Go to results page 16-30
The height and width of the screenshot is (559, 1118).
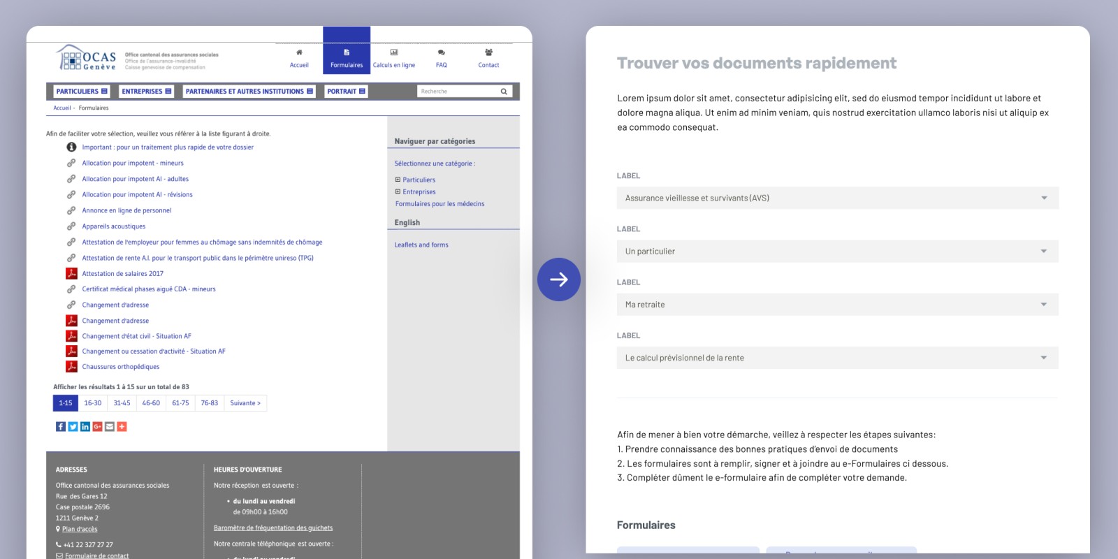[x=93, y=403]
